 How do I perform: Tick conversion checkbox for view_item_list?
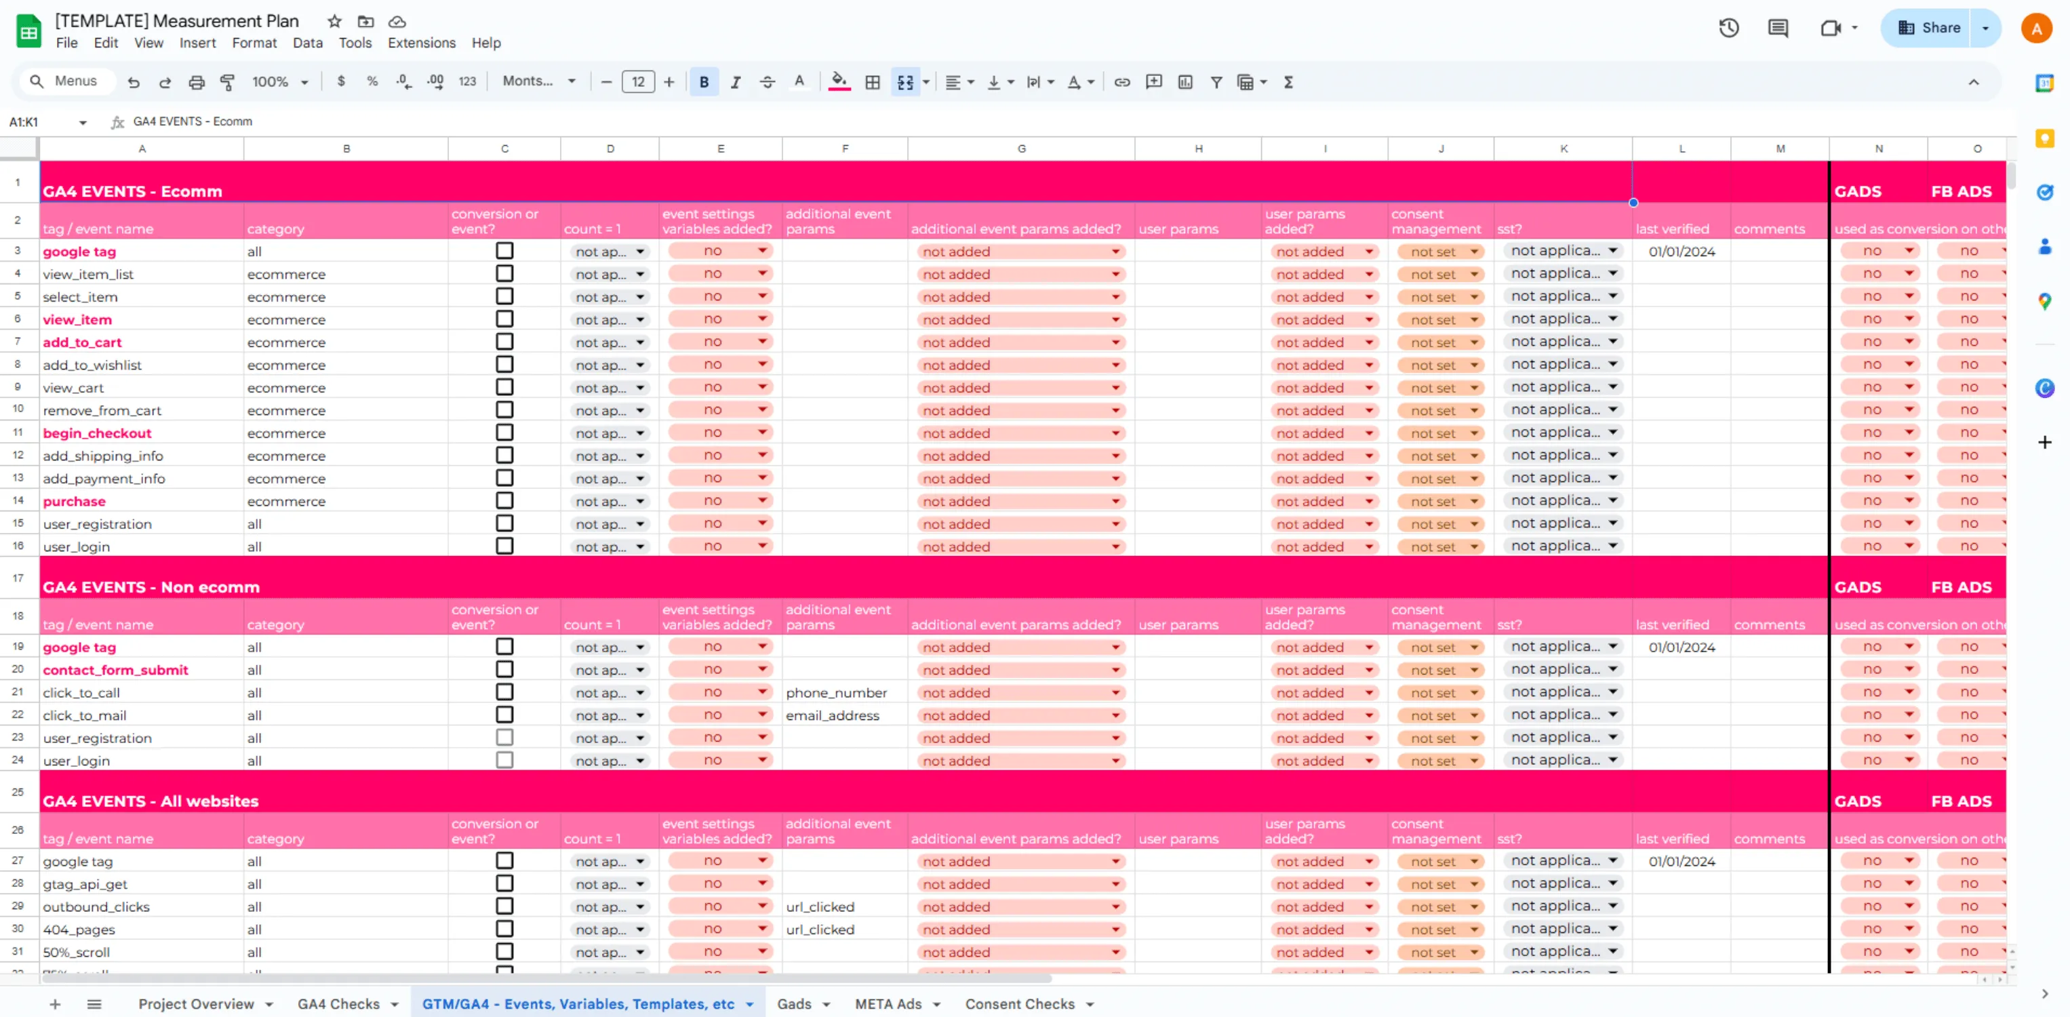click(504, 274)
